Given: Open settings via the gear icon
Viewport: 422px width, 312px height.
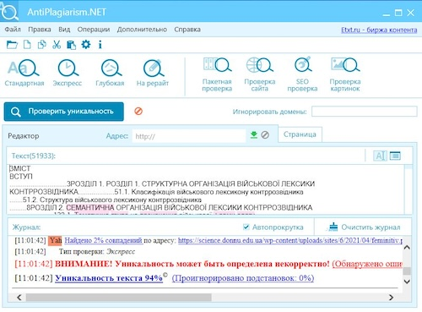Looking at the screenshot, I should coord(86,44).
